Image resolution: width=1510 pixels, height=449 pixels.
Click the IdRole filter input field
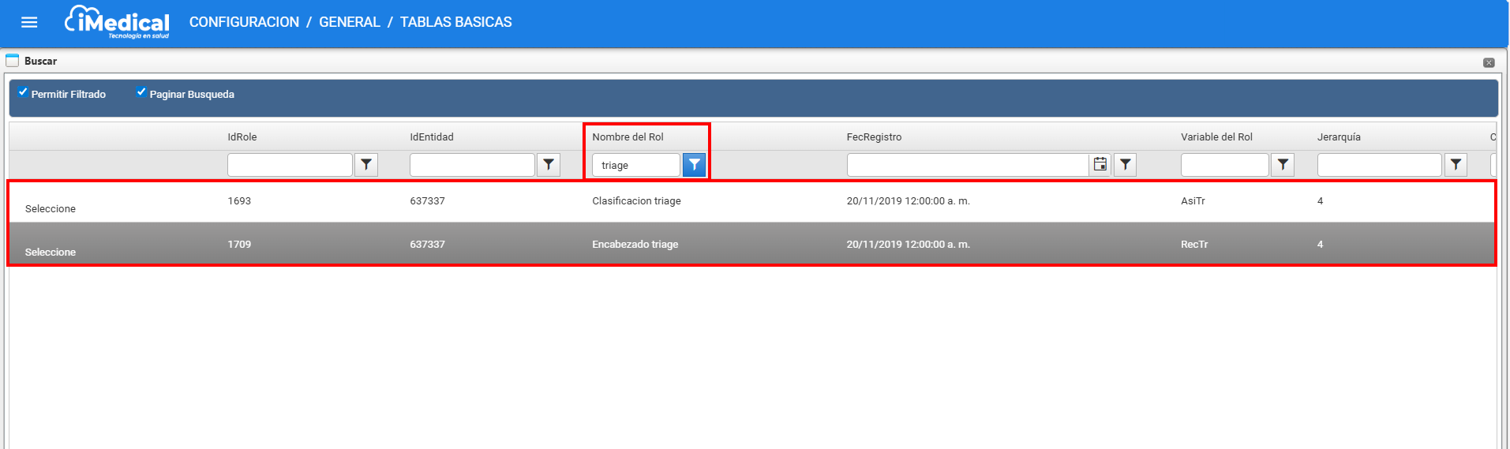tap(290, 166)
